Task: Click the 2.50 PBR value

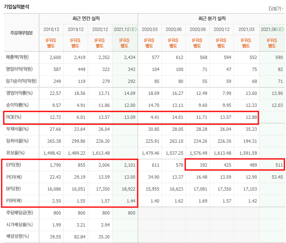Action: (x=57, y=201)
